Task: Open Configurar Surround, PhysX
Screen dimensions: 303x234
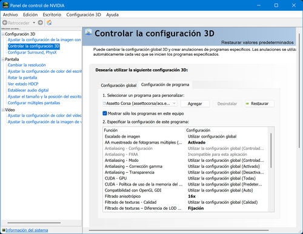Action: pos(32,53)
